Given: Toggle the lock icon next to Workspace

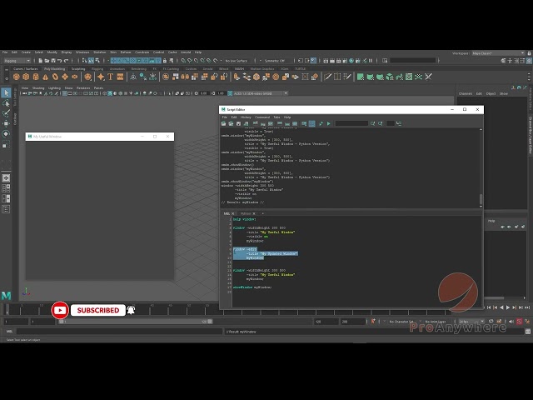Looking at the screenshot, I should tap(529, 53).
